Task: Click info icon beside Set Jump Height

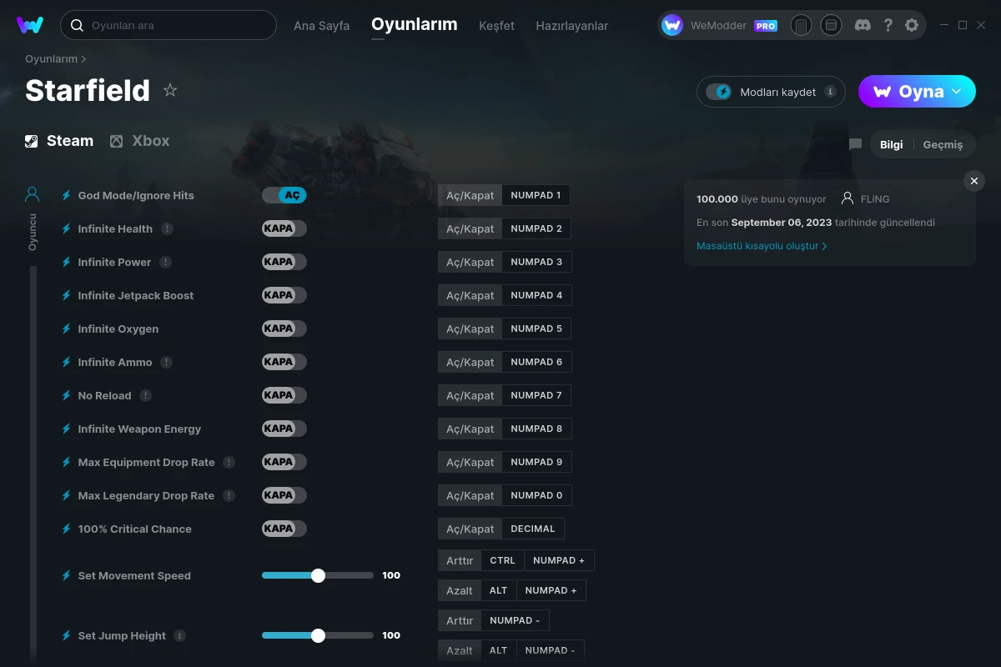Action: coord(180,635)
